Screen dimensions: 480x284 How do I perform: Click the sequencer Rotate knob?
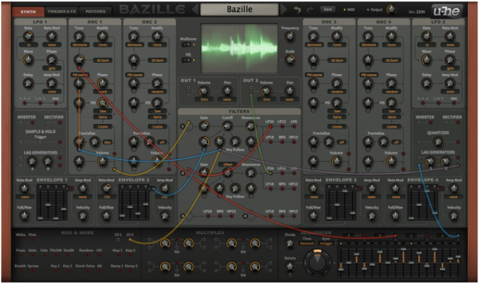[290, 267]
